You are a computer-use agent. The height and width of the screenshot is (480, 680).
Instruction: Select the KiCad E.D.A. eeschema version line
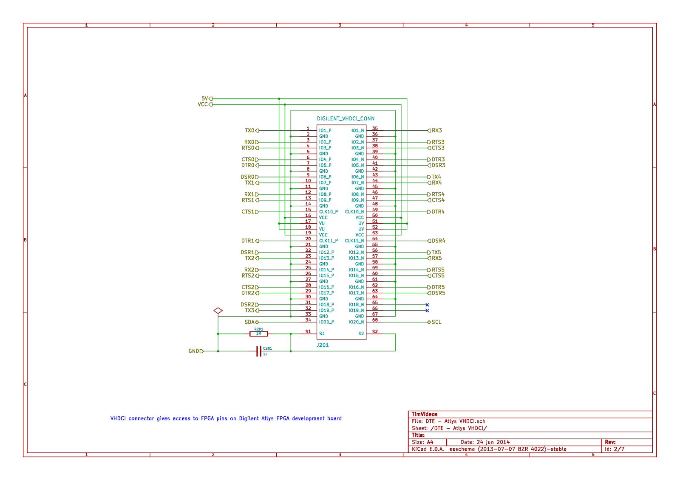(489, 449)
